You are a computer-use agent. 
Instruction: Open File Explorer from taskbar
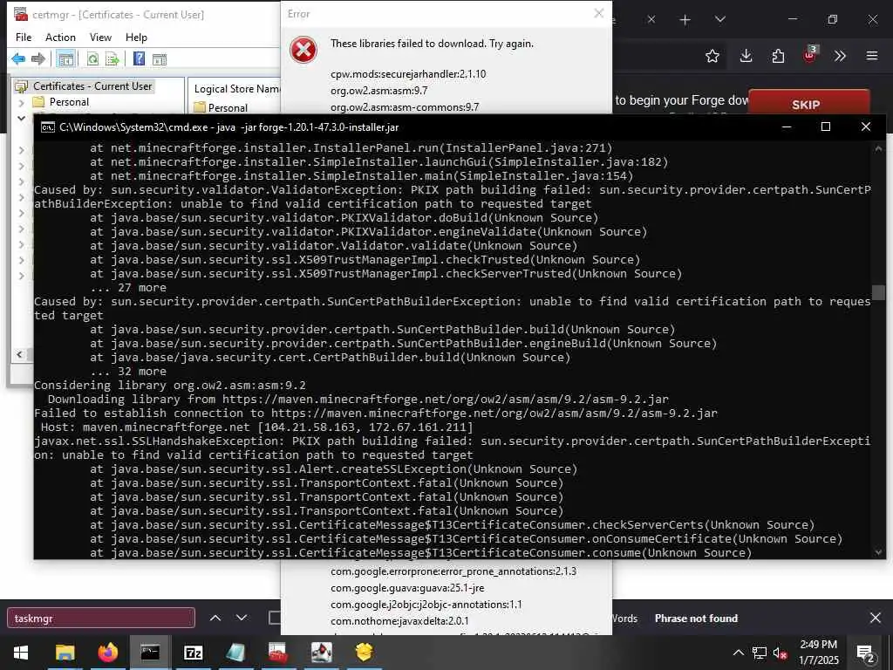(x=65, y=653)
